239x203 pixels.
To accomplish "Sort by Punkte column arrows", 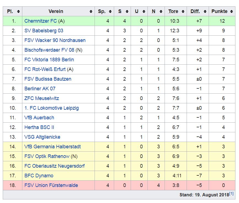I will [232, 12].
